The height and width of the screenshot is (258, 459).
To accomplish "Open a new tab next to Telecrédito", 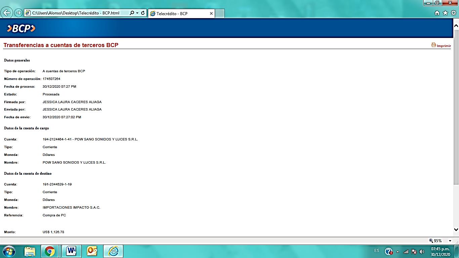I will [x=219, y=13].
